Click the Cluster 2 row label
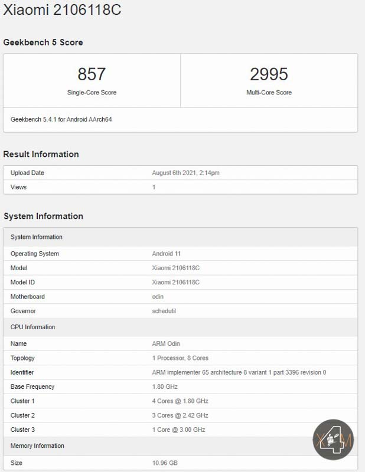 (x=22, y=415)
